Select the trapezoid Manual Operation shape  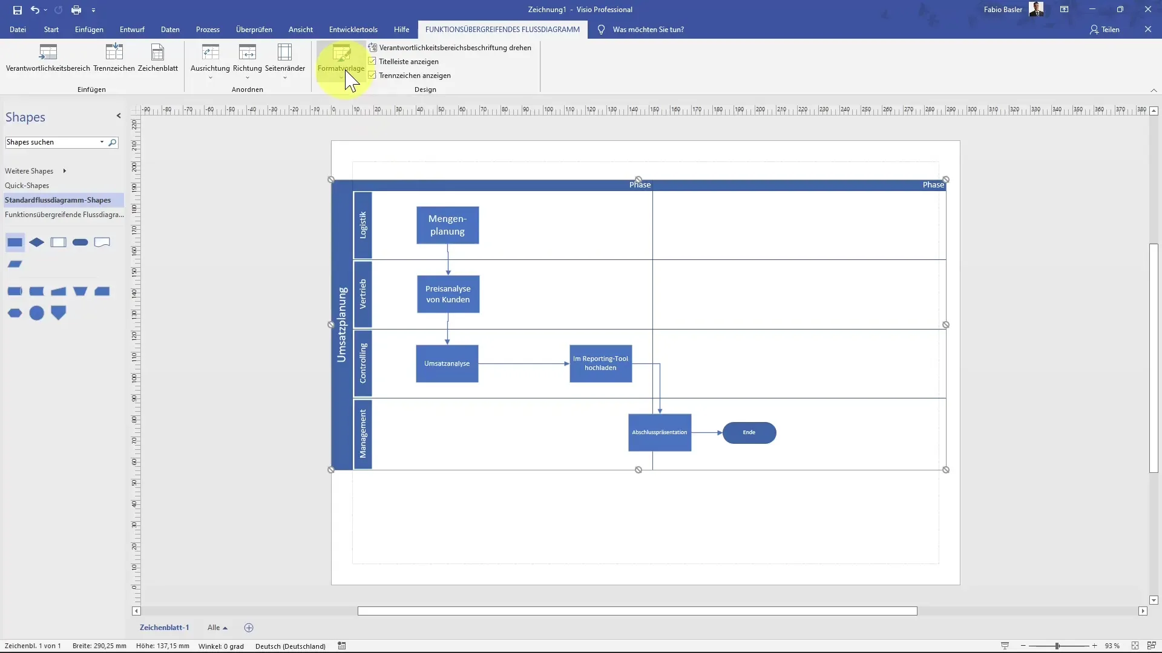(80, 291)
